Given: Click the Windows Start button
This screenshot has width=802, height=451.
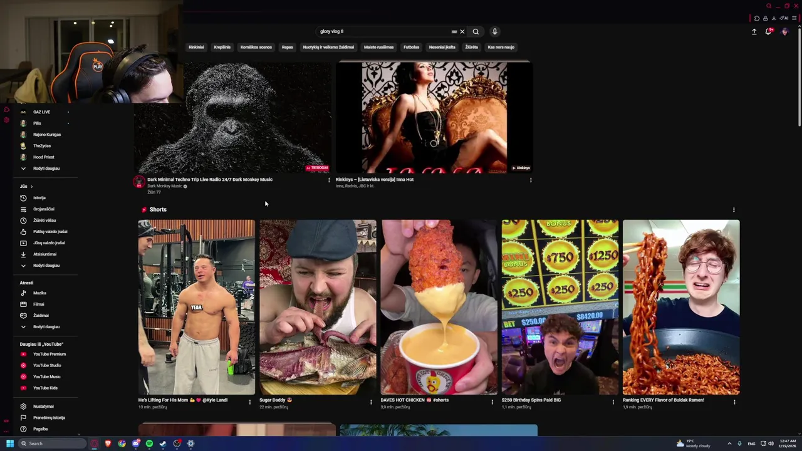Looking at the screenshot, I should click(9, 443).
